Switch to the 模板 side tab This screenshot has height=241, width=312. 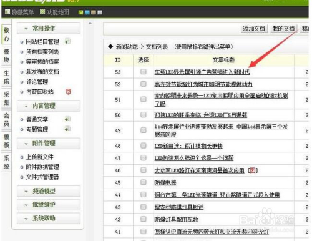pyautogui.click(x=6, y=141)
